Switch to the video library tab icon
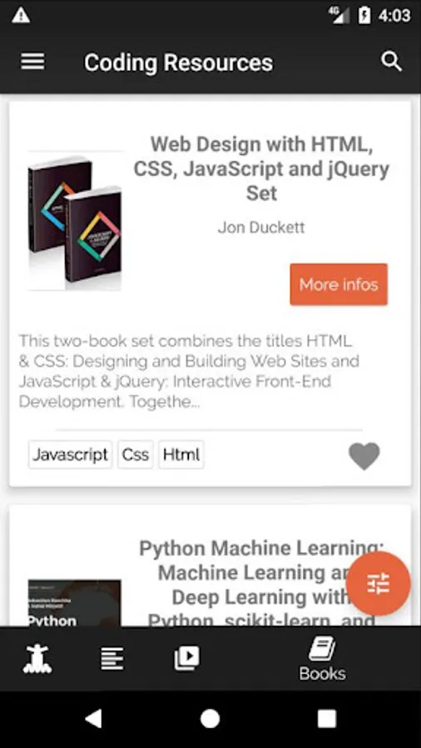421x748 pixels. 186,658
